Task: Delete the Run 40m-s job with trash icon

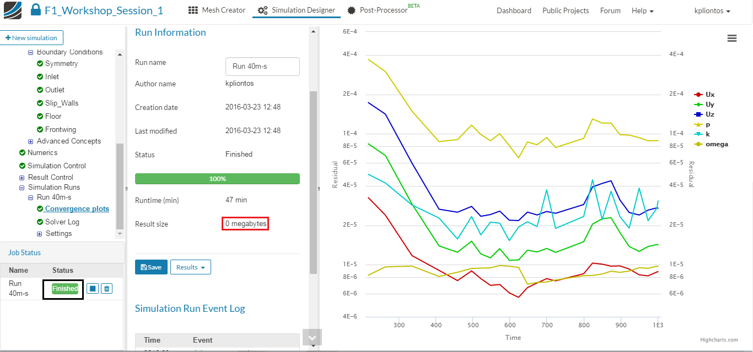Action: tap(107, 289)
